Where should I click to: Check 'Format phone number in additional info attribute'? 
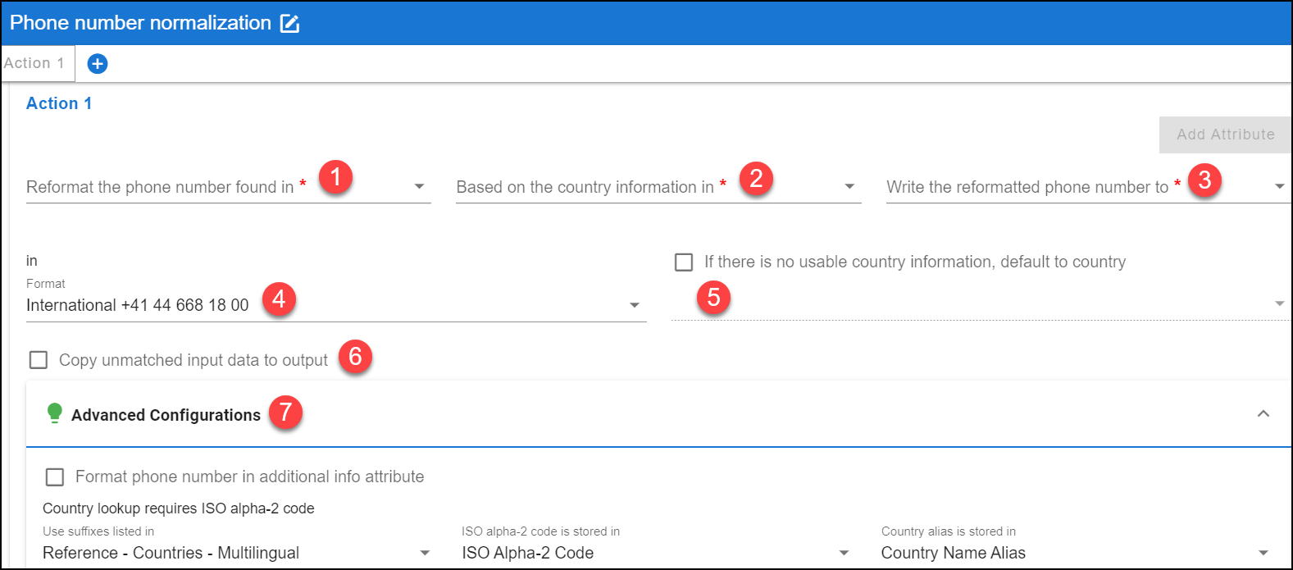coord(55,477)
